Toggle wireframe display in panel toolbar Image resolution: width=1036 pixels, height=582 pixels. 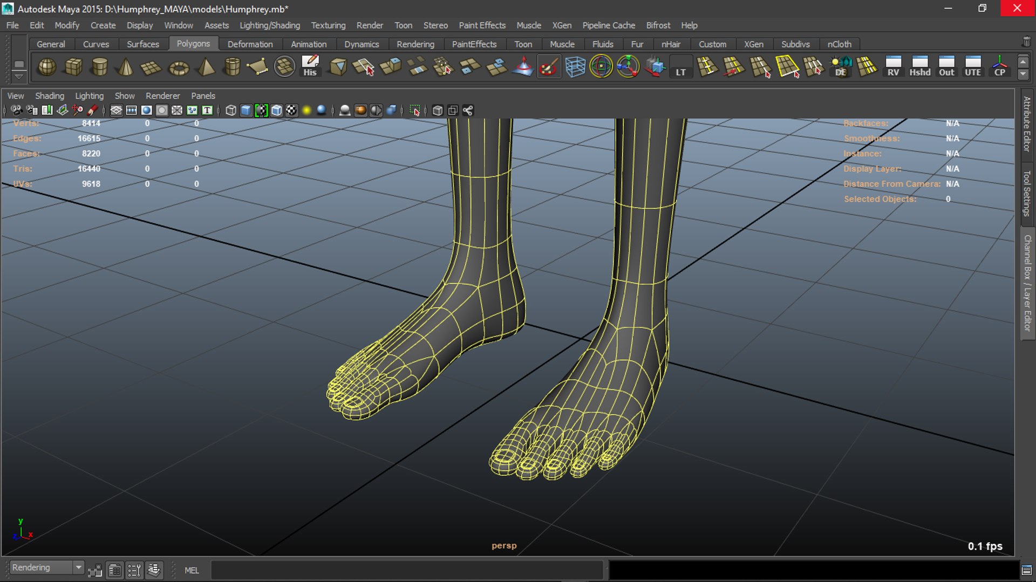[x=231, y=111]
